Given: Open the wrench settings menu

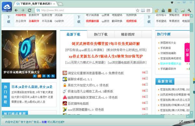Looking at the screenshot, I should 189,10.
